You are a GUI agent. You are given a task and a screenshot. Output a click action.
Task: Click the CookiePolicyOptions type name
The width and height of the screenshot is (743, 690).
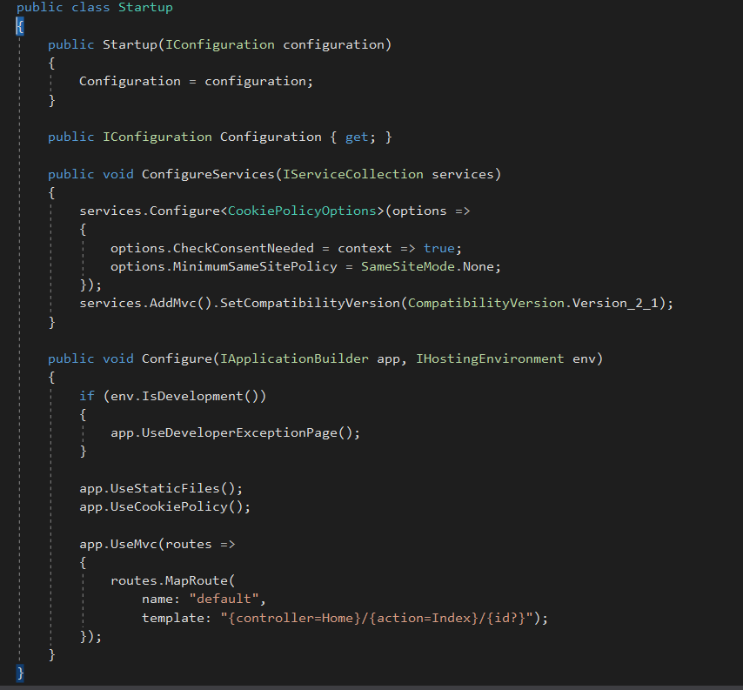(302, 211)
